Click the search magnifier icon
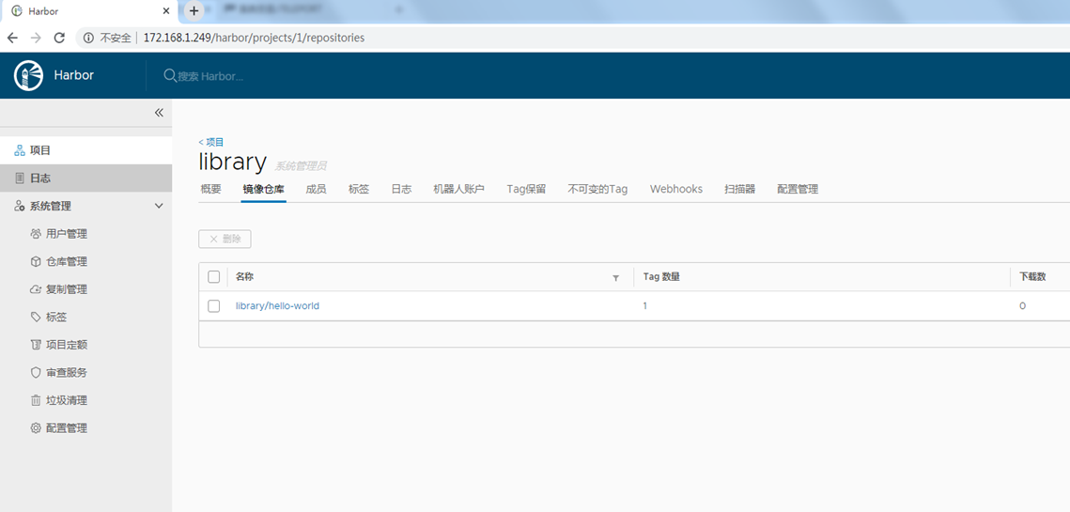The image size is (1070, 512). pos(170,75)
